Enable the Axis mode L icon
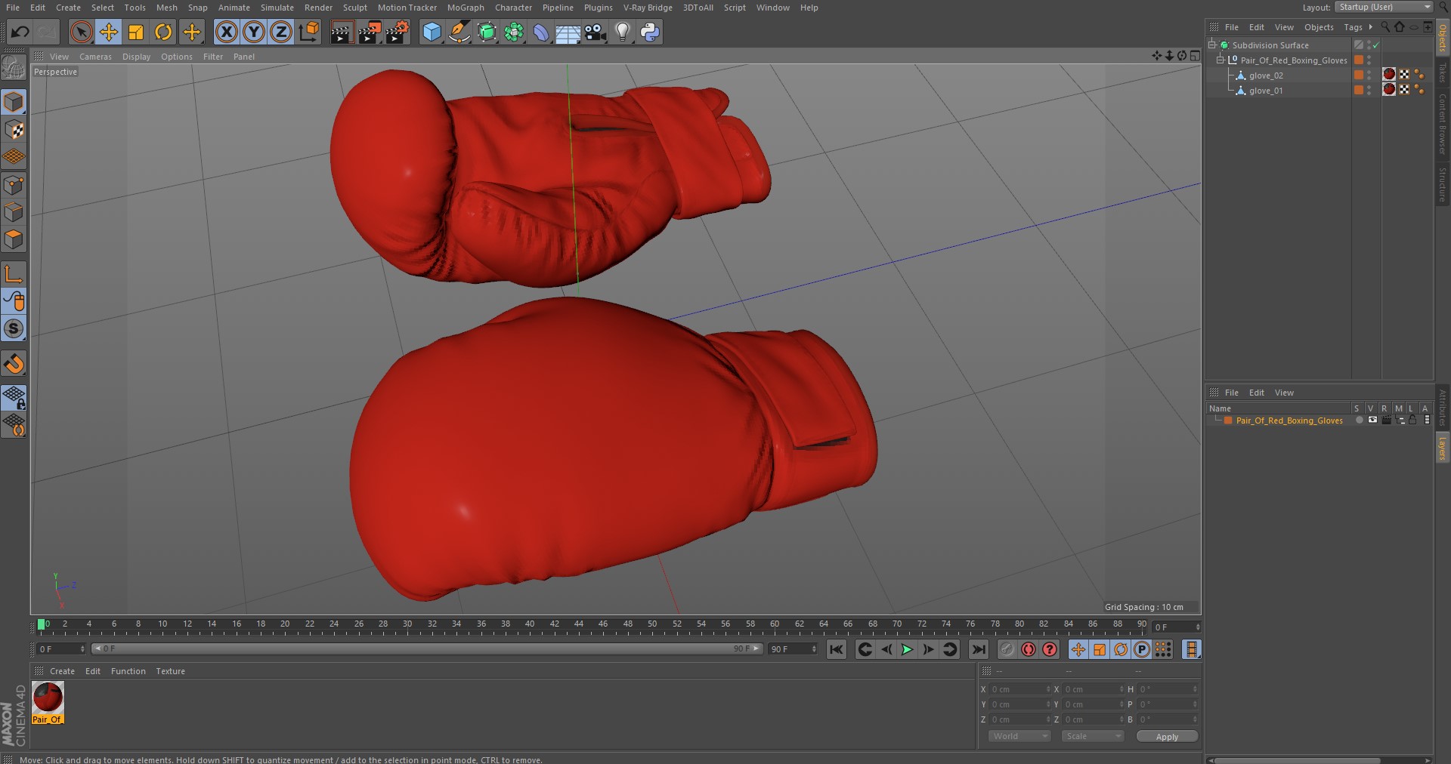The image size is (1451, 764). tap(14, 273)
